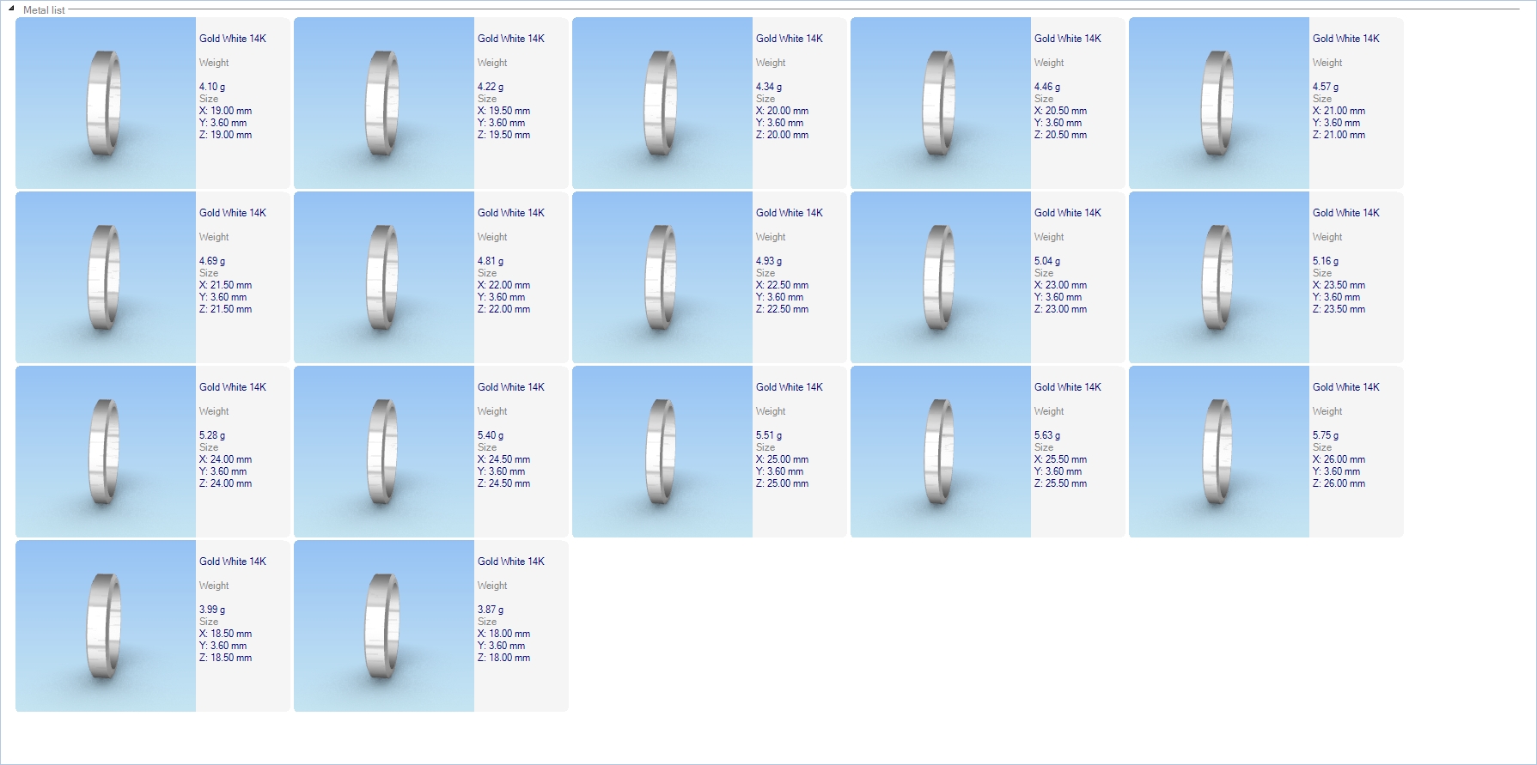This screenshot has height=765, width=1537.
Task: Click the Gold White 14K label for 3.87 g
Action: 510,562
